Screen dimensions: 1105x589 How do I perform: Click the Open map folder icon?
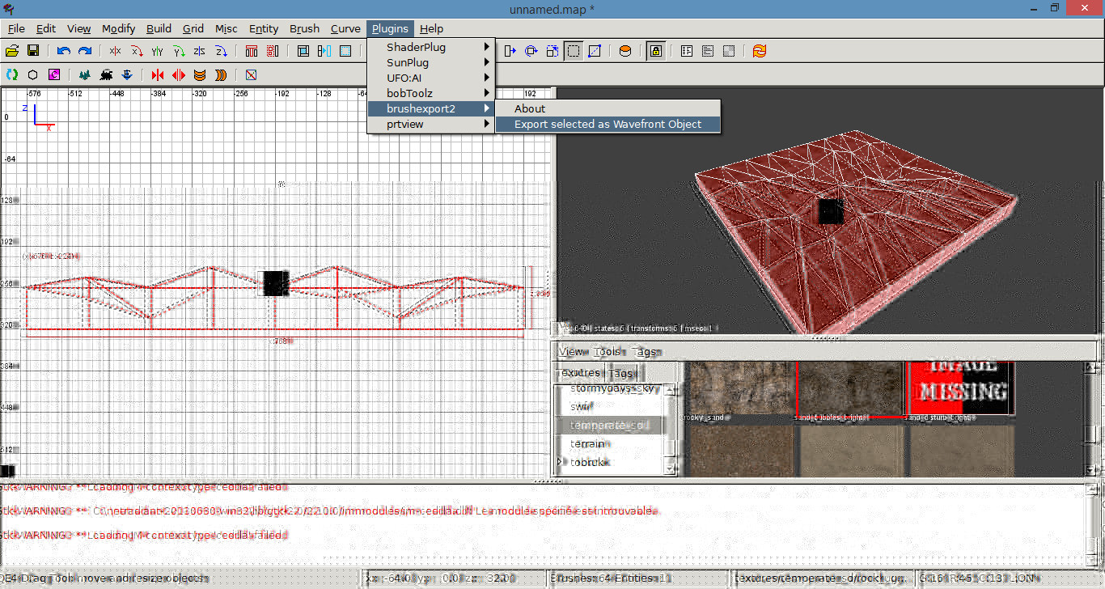coord(12,51)
